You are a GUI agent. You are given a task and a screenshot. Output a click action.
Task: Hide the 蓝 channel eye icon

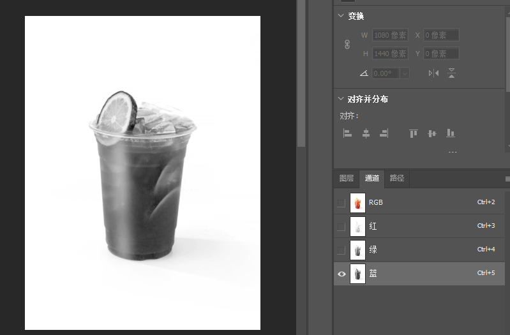click(x=341, y=274)
